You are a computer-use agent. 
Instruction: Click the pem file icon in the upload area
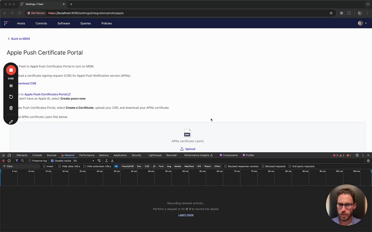[187, 133]
